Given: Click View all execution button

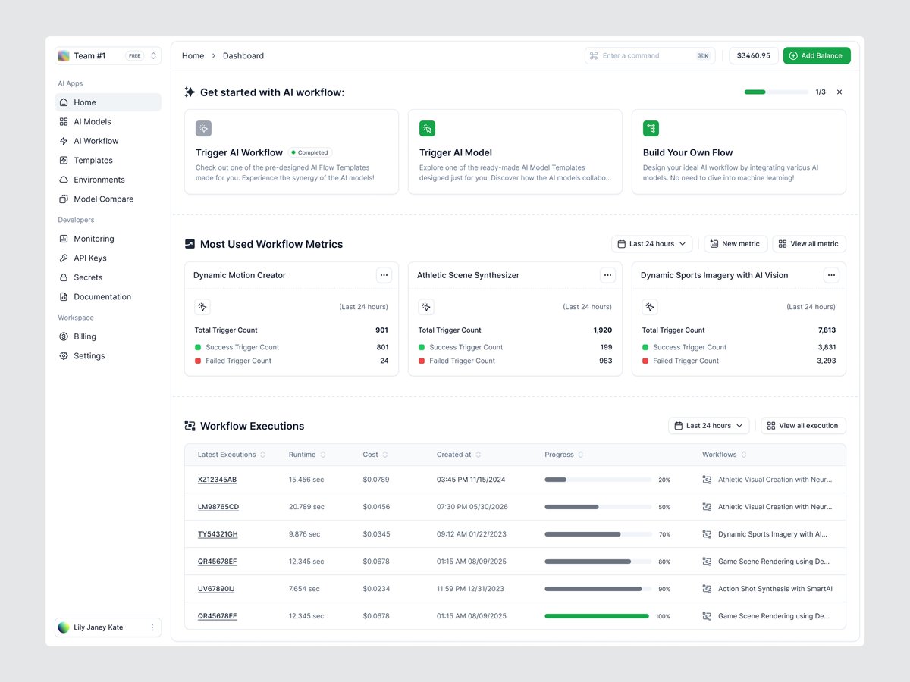Looking at the screenshot, I should (x=804, y=426).
